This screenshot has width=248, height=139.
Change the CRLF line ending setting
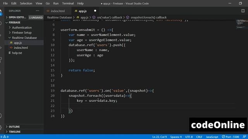[x=199, y=137]
